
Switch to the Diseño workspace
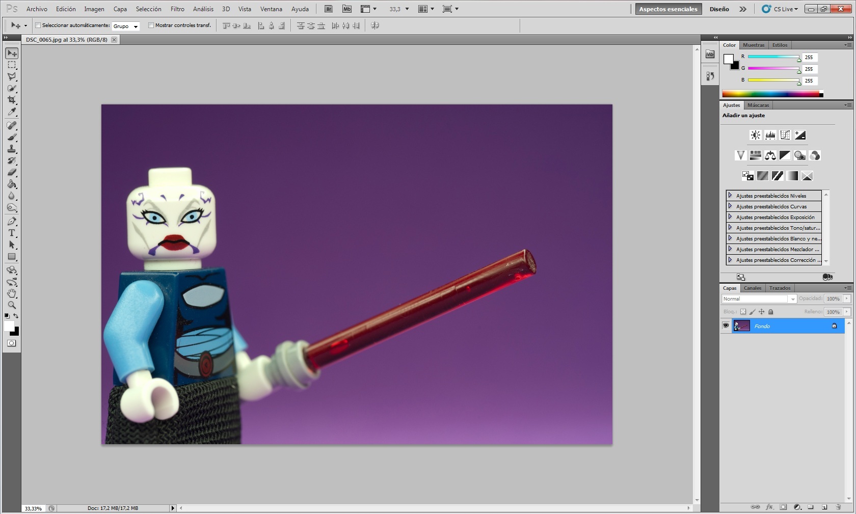click(x=719, y=9)
